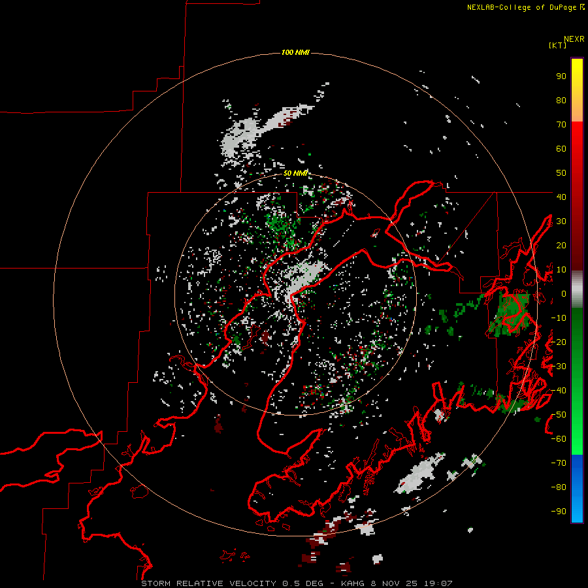Click the 10 value on the velocity scale
Image resolution: width=588 pixels, height=588 pixels.
click(x=561, y=270)
